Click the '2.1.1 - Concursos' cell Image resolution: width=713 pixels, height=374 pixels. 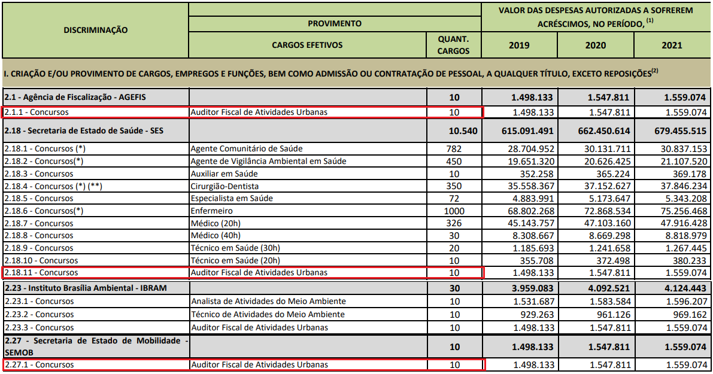point(96,112)
